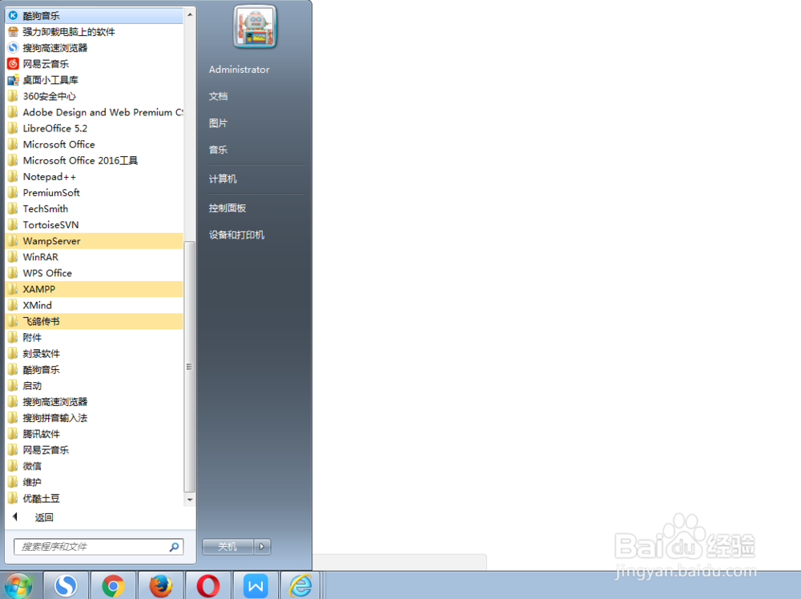Screen dimensions: 801x599
Task: Open the 酷狗音乐 program entry at top
Action: coord(94,16)
